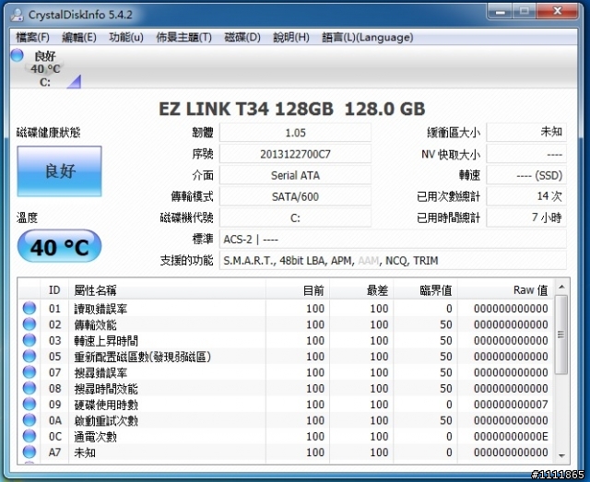The image size is (590, 482).
Task: Click status orb for attribute 03
Action: pos(29,340)
